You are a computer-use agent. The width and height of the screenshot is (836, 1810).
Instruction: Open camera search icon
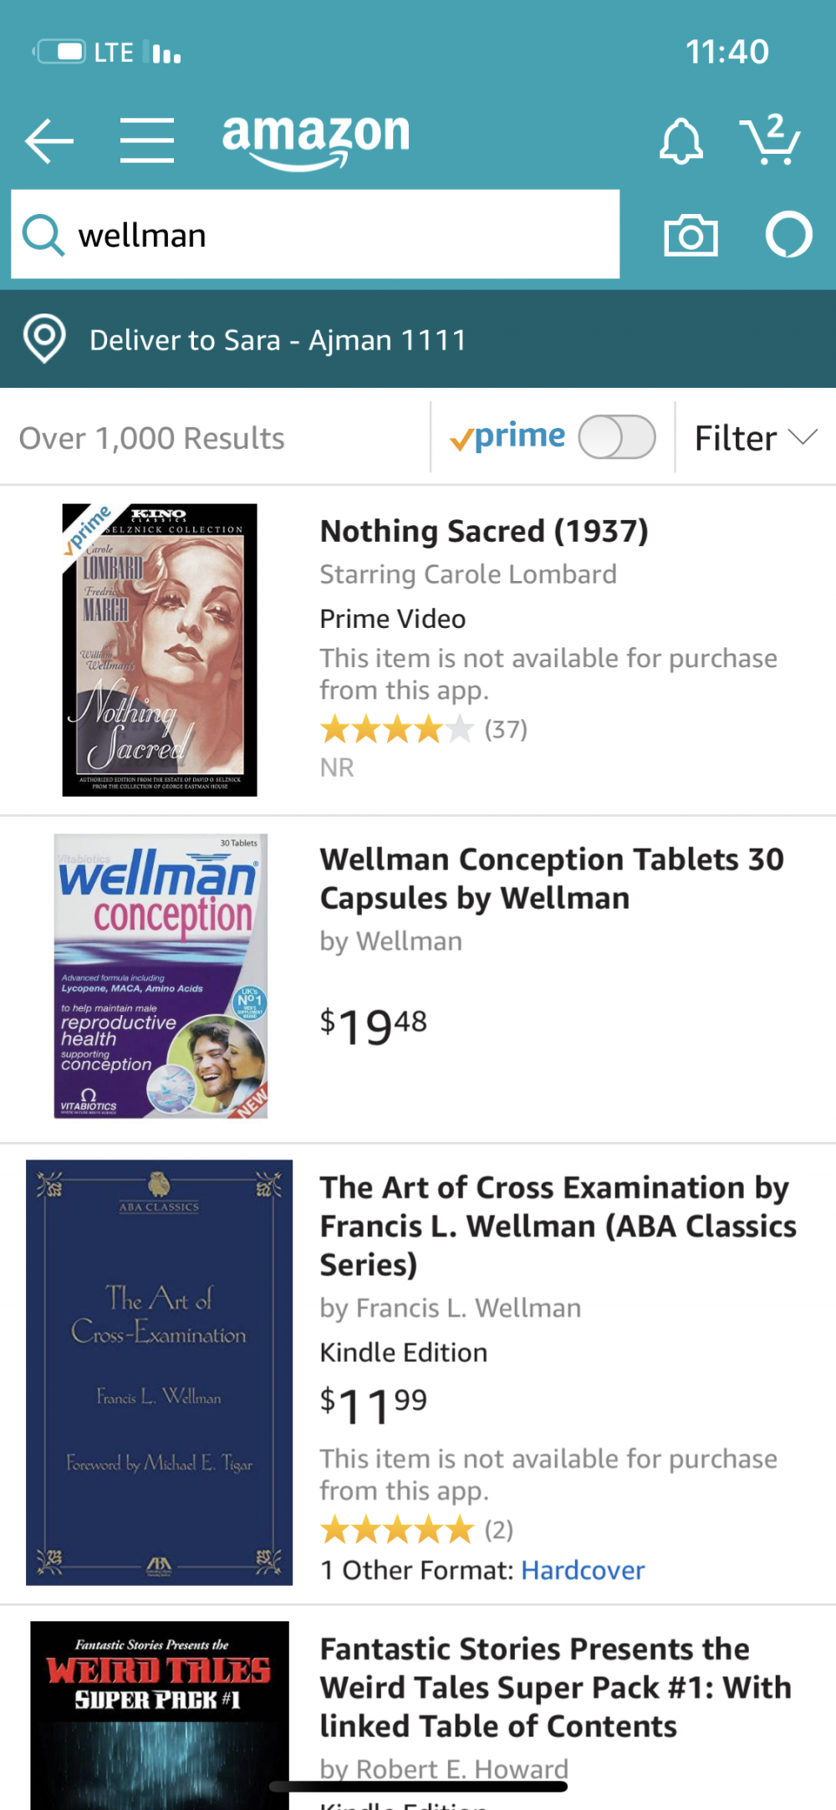pyautogui.click(x=691, y=236)
